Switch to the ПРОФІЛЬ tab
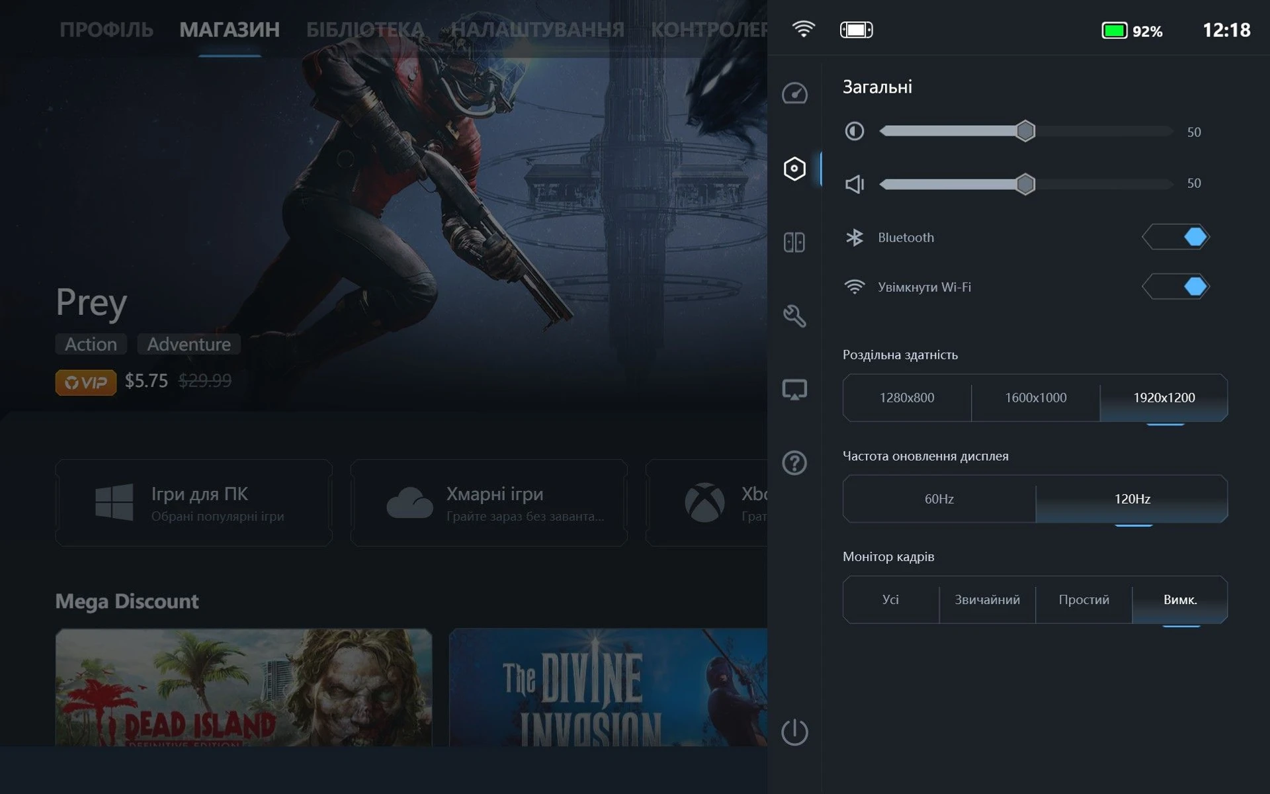 (106, 30)
